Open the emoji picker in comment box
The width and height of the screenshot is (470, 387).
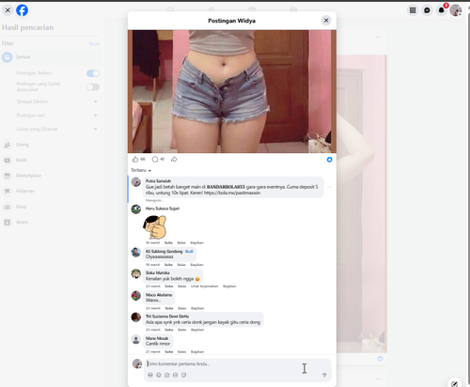click(x=159, y=375)
